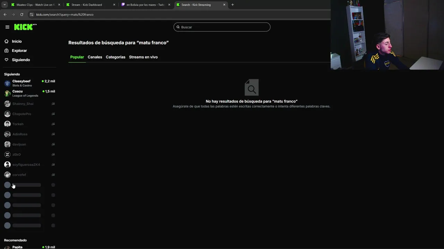Click the Kick logo

25,27
